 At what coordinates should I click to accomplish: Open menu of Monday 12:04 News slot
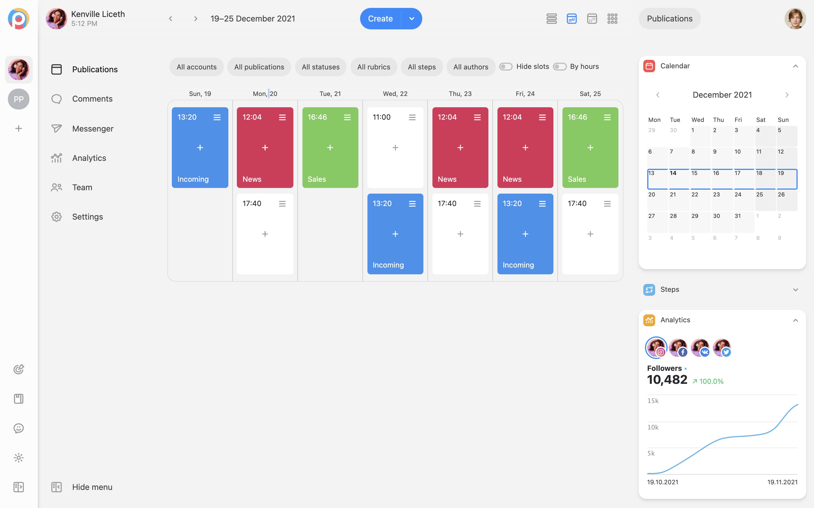pyautogui.click(x=282, y=117)
